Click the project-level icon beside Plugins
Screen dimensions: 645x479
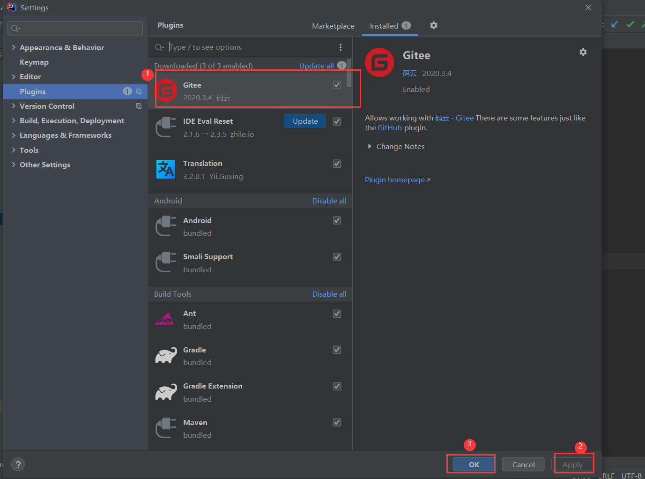(x=139, y=91)
